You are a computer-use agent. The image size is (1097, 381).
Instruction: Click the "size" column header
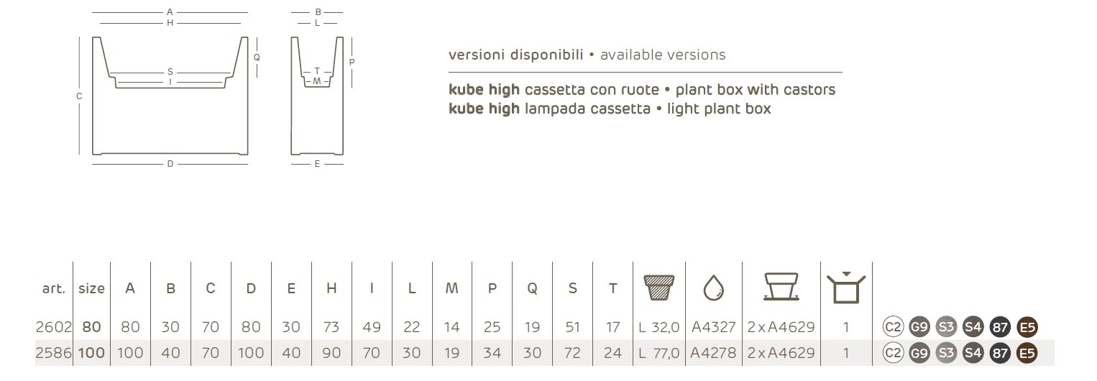click(x=91, y=288)
